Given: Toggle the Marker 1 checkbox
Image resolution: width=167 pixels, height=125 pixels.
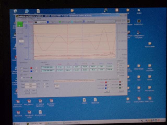Looking at the screenshot, I should (21, 68).
